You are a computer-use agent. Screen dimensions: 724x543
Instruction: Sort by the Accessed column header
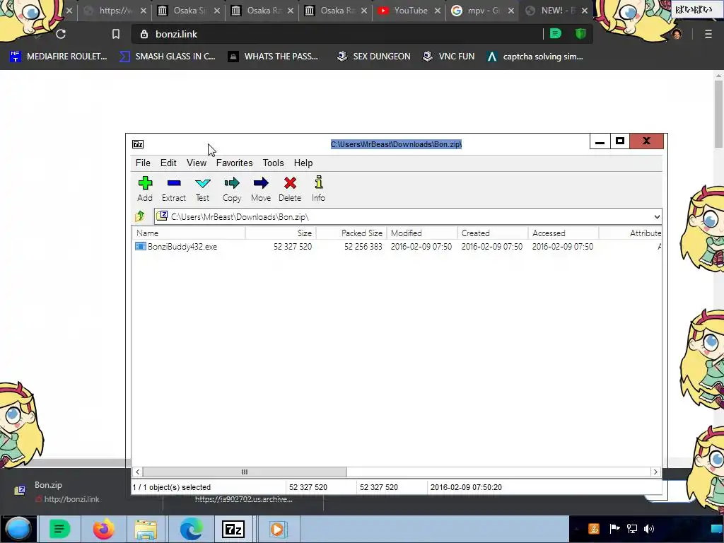(564, 233)
